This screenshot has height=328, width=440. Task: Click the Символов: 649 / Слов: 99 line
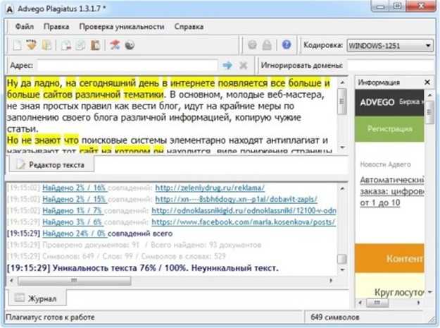[x=116, y=256]
